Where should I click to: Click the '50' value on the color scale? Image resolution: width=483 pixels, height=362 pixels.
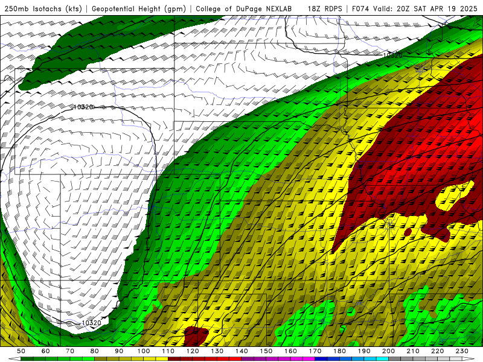click(x=21, y=351)
